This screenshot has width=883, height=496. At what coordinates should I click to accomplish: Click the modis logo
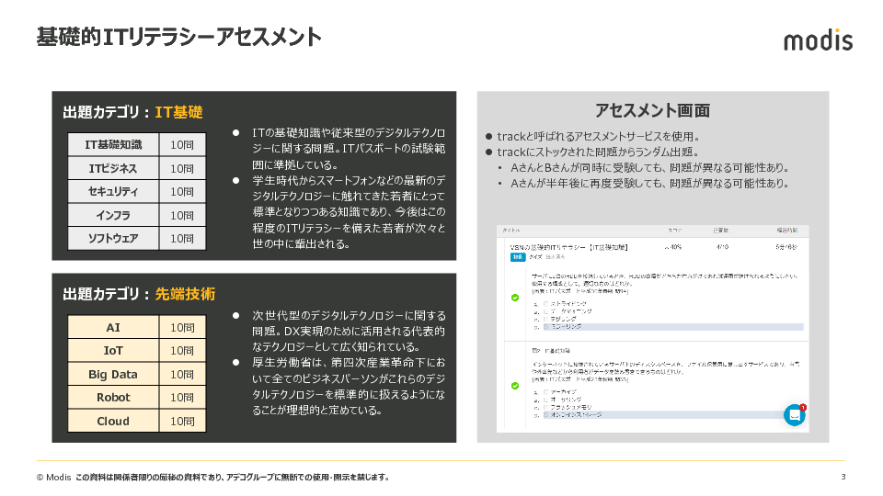pos(818,40)
